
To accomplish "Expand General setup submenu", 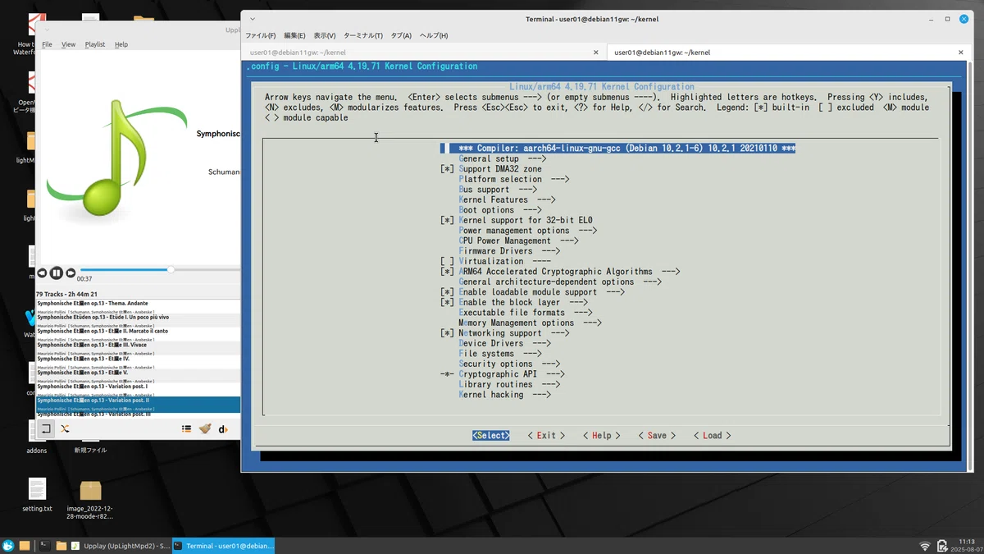I will point(503,158).
